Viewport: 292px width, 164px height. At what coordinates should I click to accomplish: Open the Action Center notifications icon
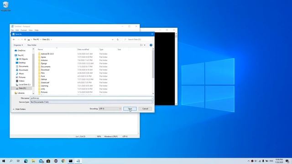point(287,161)
